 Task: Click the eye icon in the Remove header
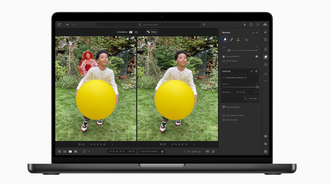click(257, 33)
